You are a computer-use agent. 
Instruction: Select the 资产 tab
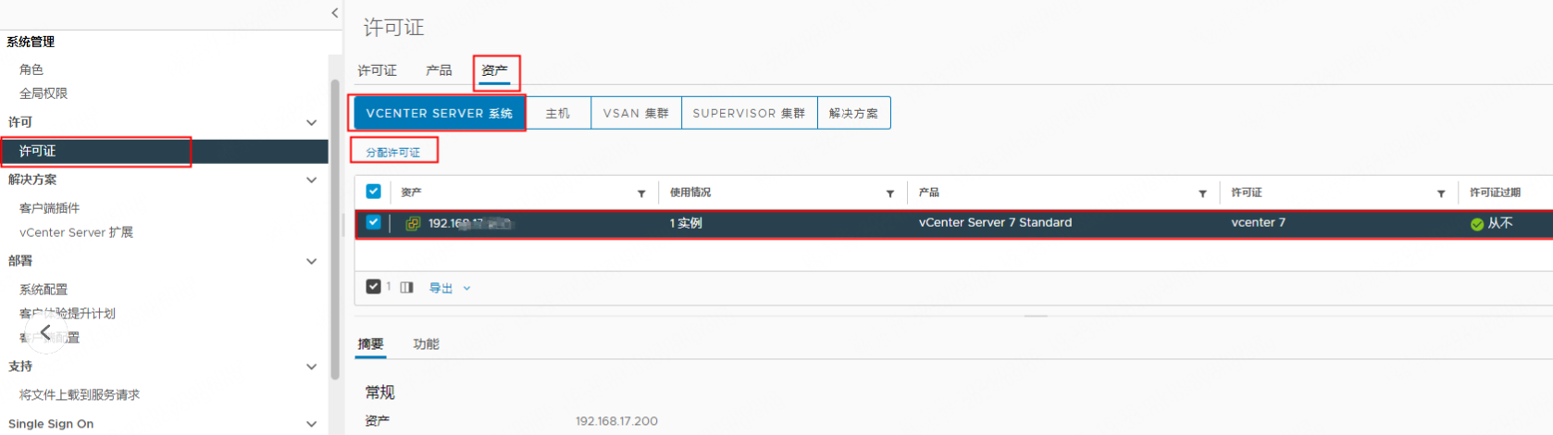point(495,70)
